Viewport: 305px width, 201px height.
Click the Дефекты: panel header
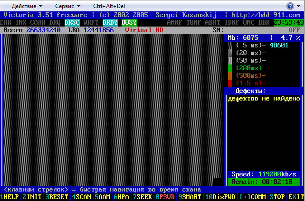[x=250, y=91]
